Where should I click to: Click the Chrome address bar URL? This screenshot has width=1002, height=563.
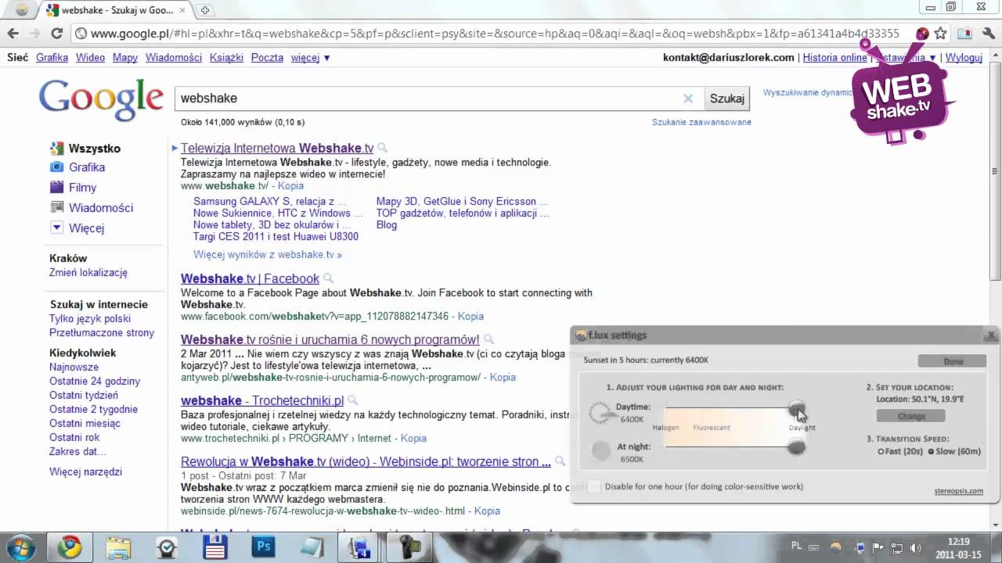coord(495,34)
